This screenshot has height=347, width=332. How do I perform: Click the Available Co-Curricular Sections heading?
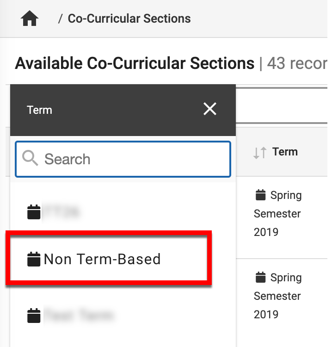(135, 63)
